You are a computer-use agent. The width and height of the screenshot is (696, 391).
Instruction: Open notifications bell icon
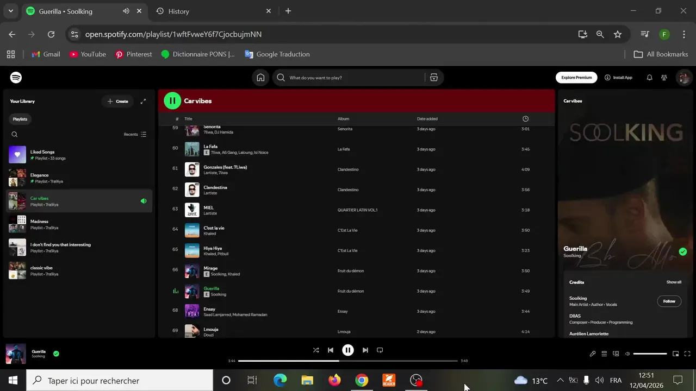pyautogui.click(x=649, y=78)
